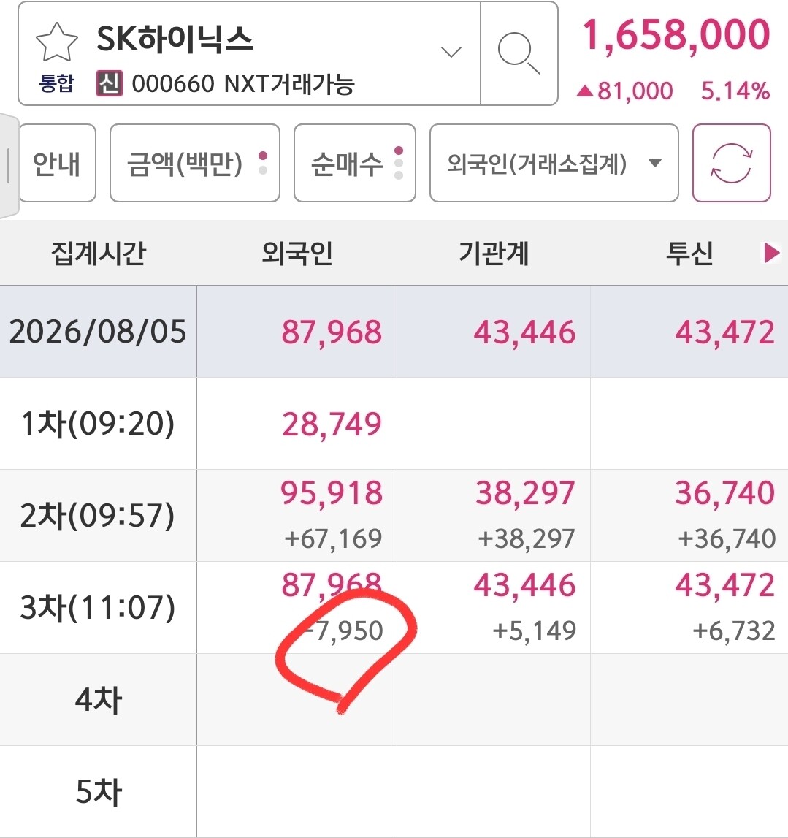Open stock search with the magnifier icon
The image size is (788, 838).
click(519, 53)
